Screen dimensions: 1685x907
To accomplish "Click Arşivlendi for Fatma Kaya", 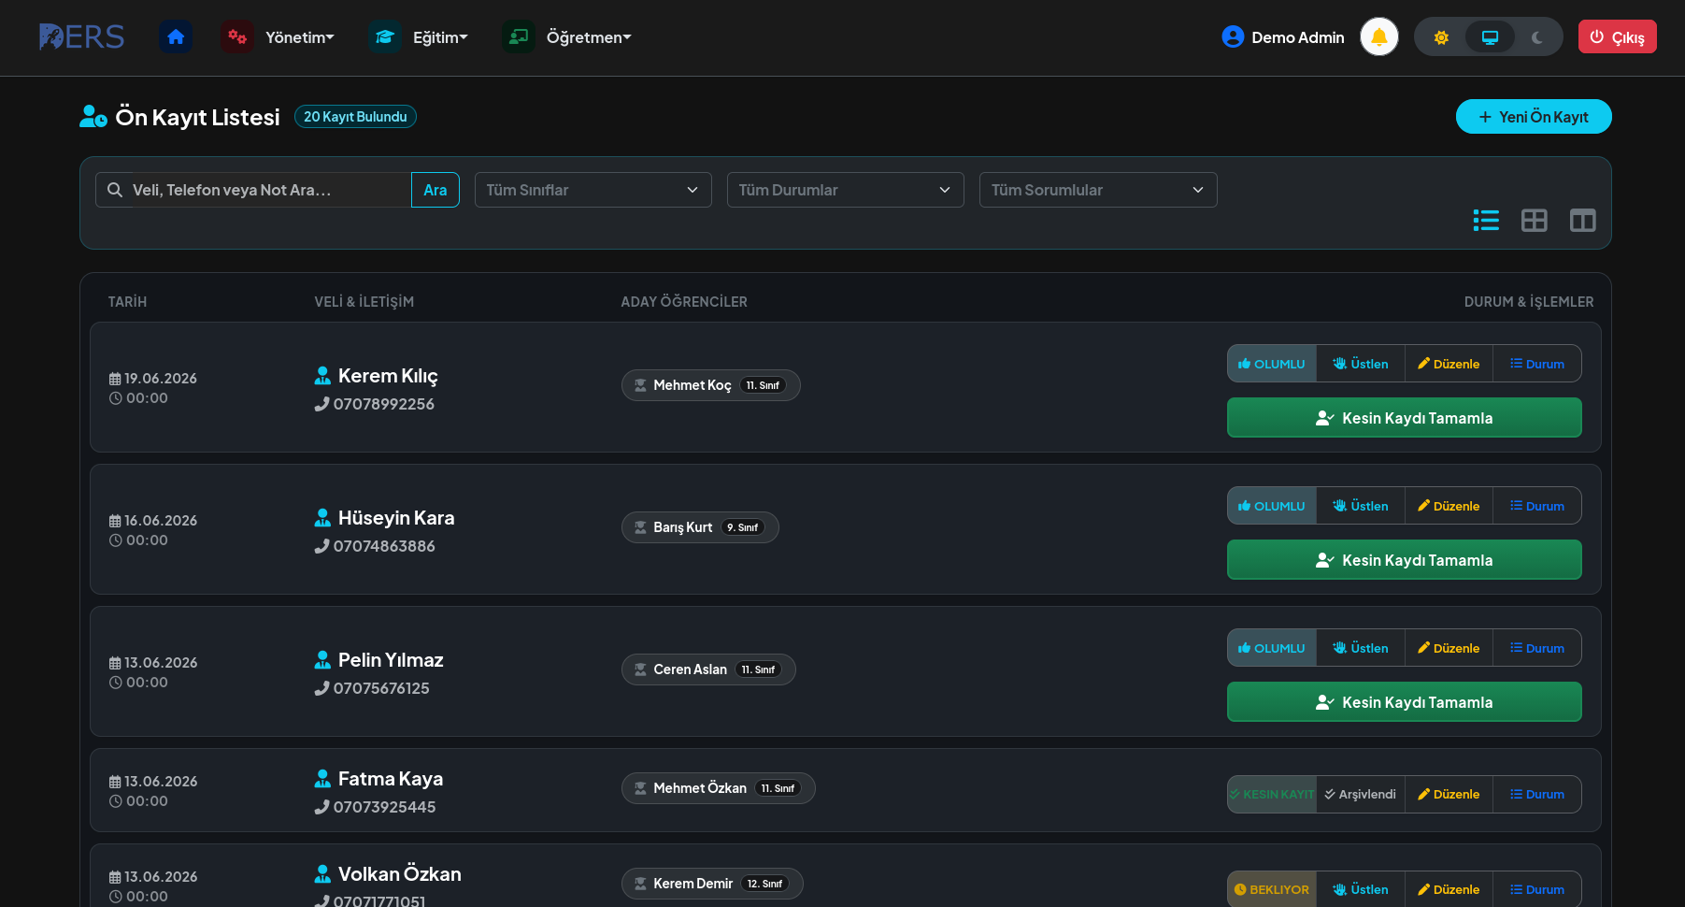I will (1361, 794).
